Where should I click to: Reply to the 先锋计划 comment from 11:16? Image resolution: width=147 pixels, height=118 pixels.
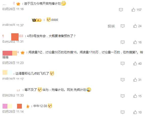[x=121, y=10]
